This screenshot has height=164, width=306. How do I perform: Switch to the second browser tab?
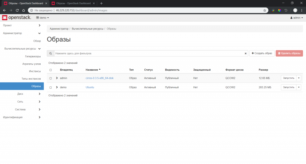73,3
